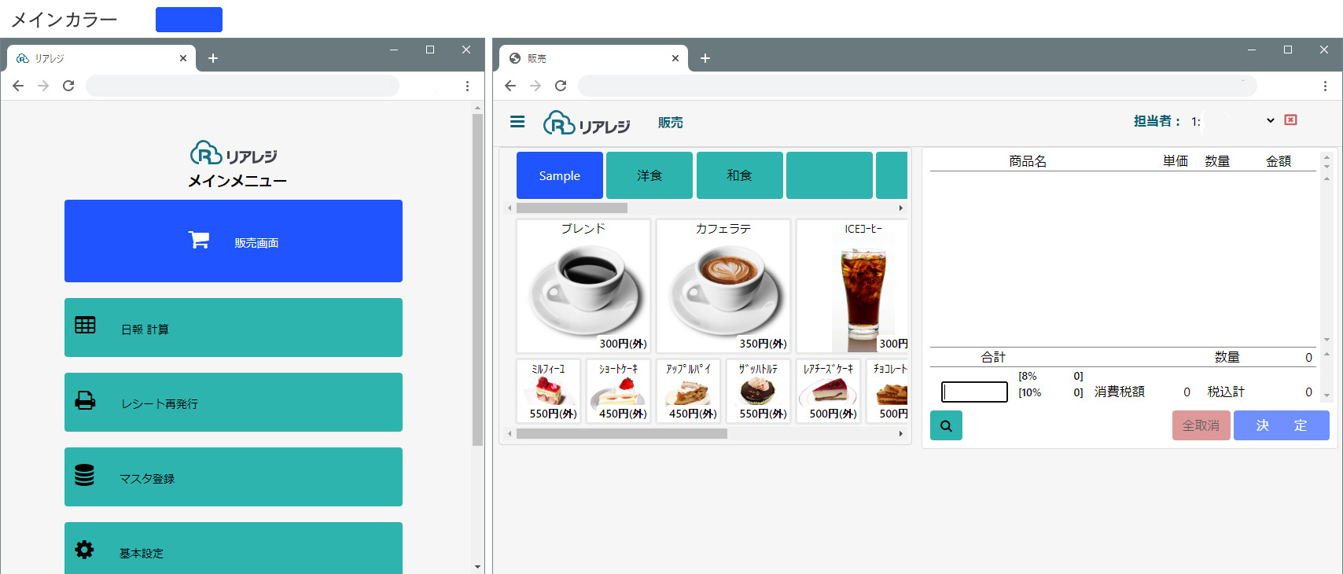Viewport: 1343px width, 574px height.
Task: Click the 全取消 cancel-all button
Action: (x=1201, y=425)
